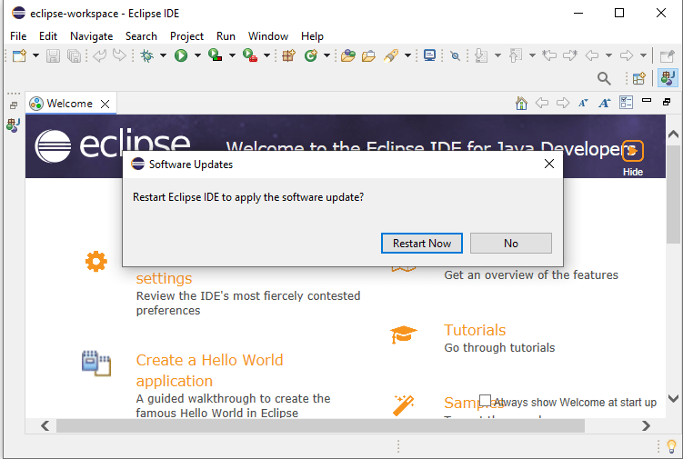Click the horizontal scrollbar of Welcome page
683x459 pixels.
(x=320, y=426)
